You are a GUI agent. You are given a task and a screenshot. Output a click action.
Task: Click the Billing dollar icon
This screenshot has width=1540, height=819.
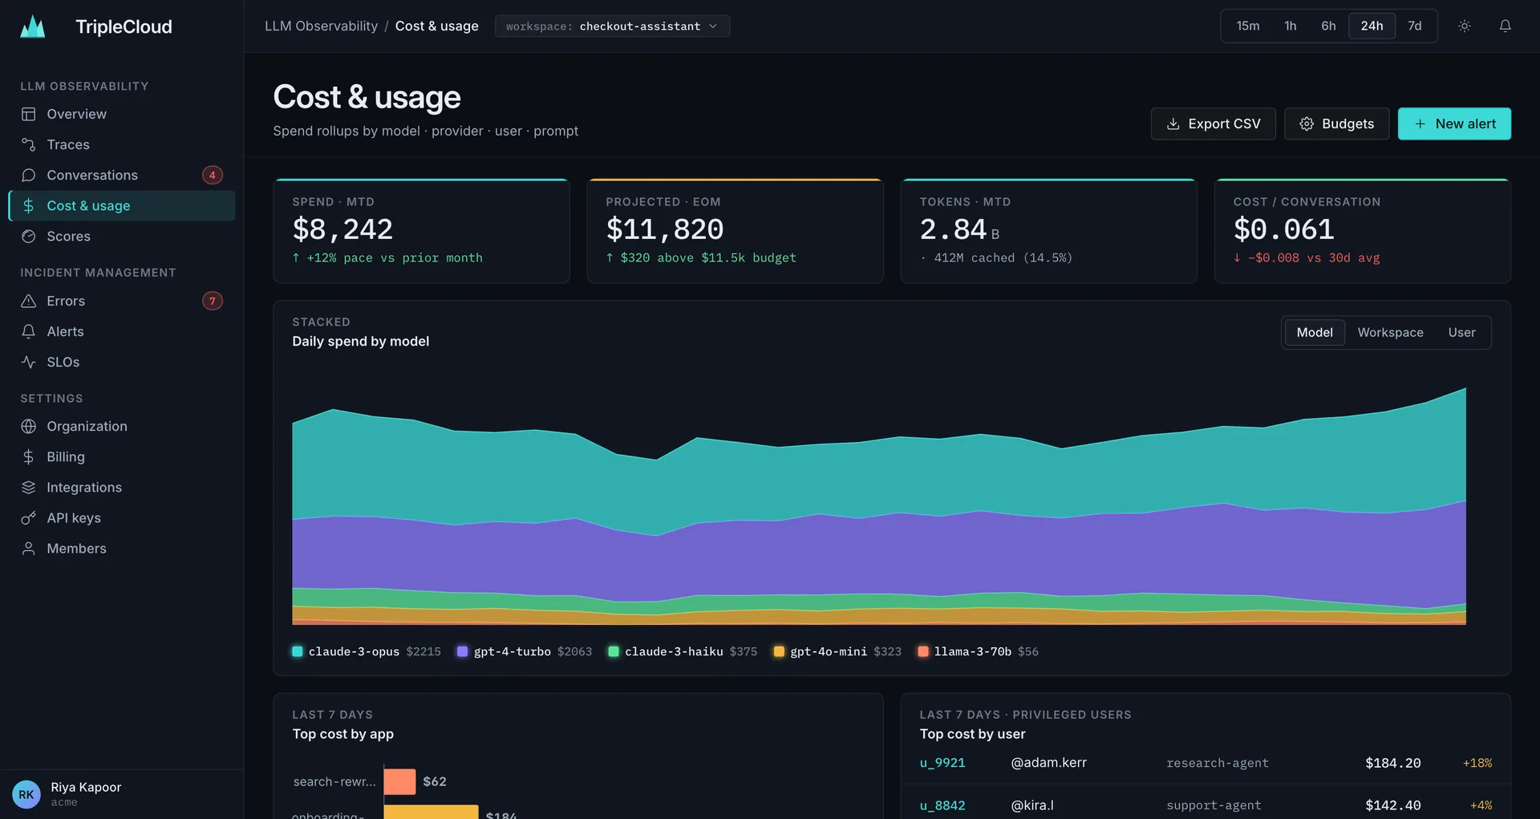coord(29,456)
